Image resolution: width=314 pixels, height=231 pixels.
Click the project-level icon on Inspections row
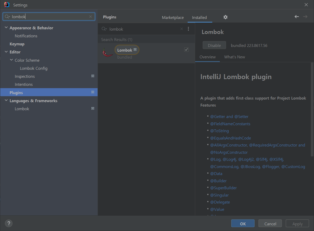[x=93, y=76]
